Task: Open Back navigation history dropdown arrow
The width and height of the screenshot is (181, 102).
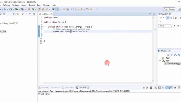Action: pos(94,9)
